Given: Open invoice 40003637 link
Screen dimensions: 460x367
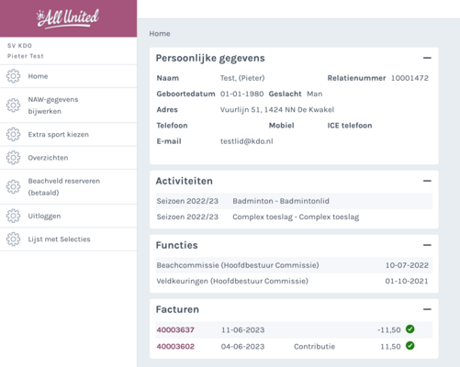Looking at the screenshot, I should click(175, 330).
